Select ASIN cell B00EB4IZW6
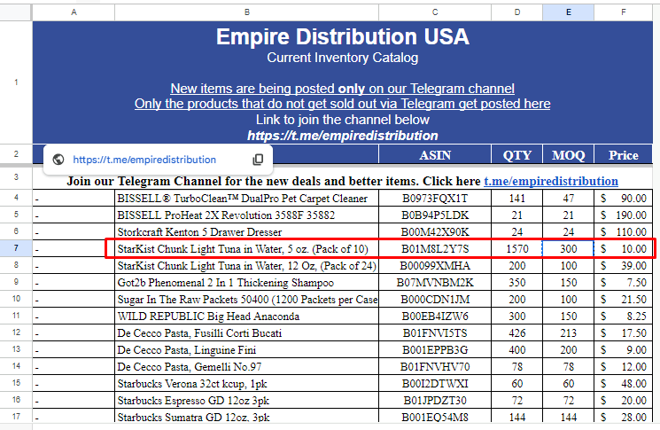 tap(435, 316)
